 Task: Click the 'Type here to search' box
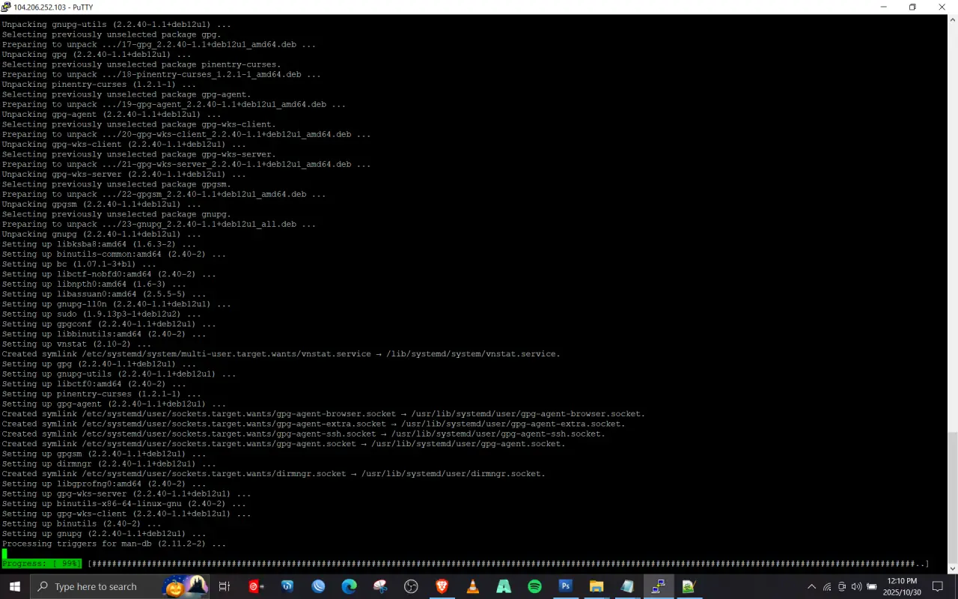(120, 586)
